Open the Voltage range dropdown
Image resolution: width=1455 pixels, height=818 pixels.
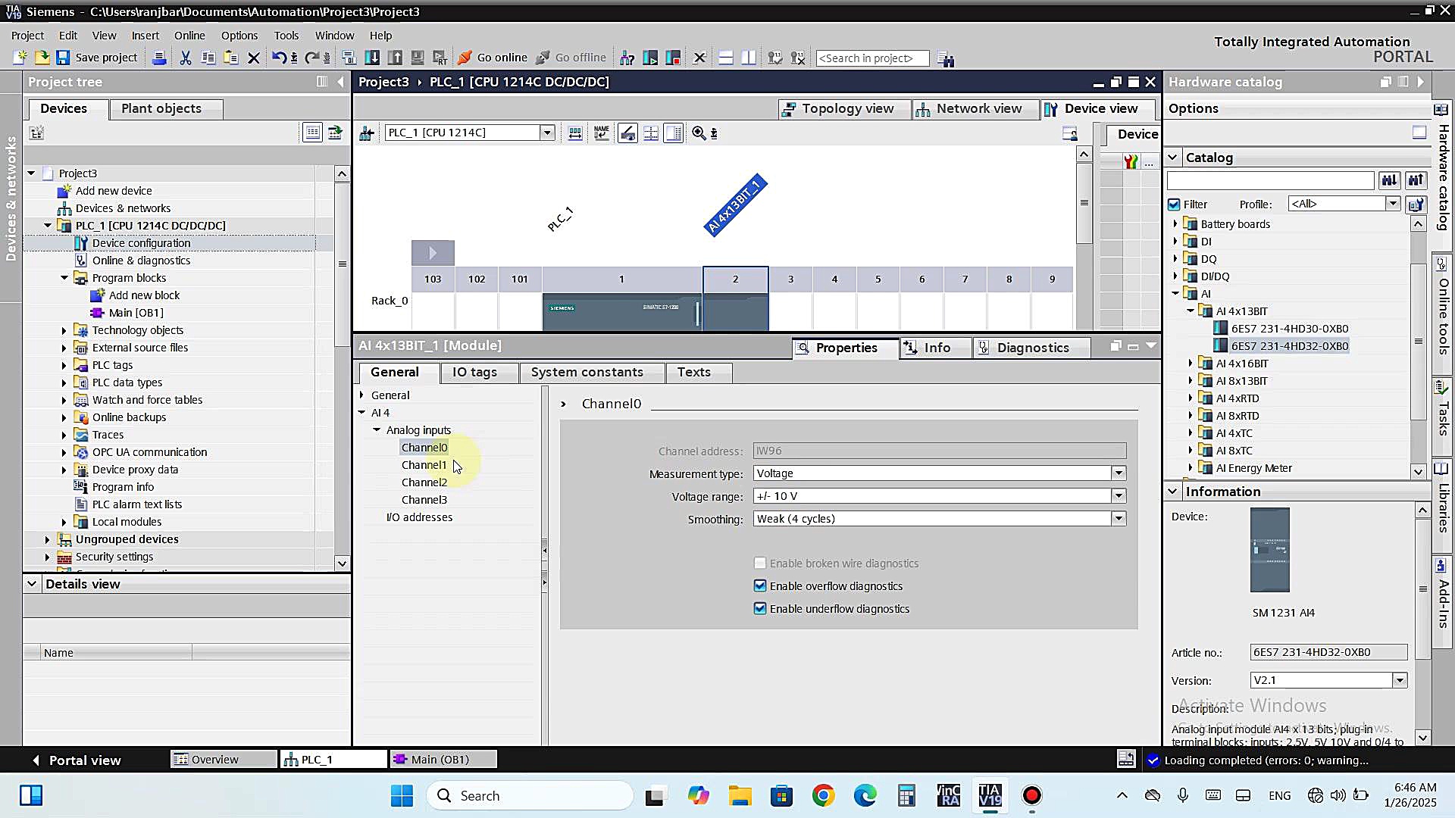tap(1119, 496)
